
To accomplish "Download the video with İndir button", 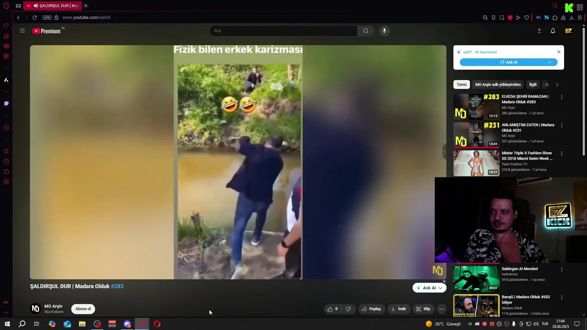I will [399, 309].
